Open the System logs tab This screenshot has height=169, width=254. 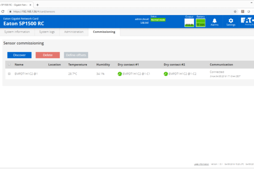point(47,32)
